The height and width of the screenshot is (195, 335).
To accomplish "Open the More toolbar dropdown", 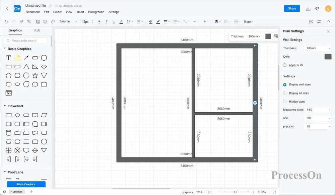I will 248,21.
